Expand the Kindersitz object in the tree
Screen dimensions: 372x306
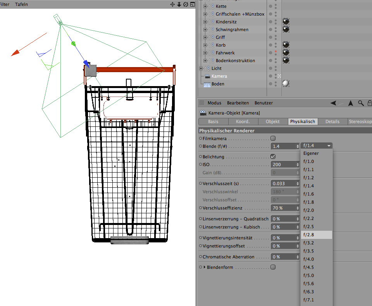click(x=205, y=22)
